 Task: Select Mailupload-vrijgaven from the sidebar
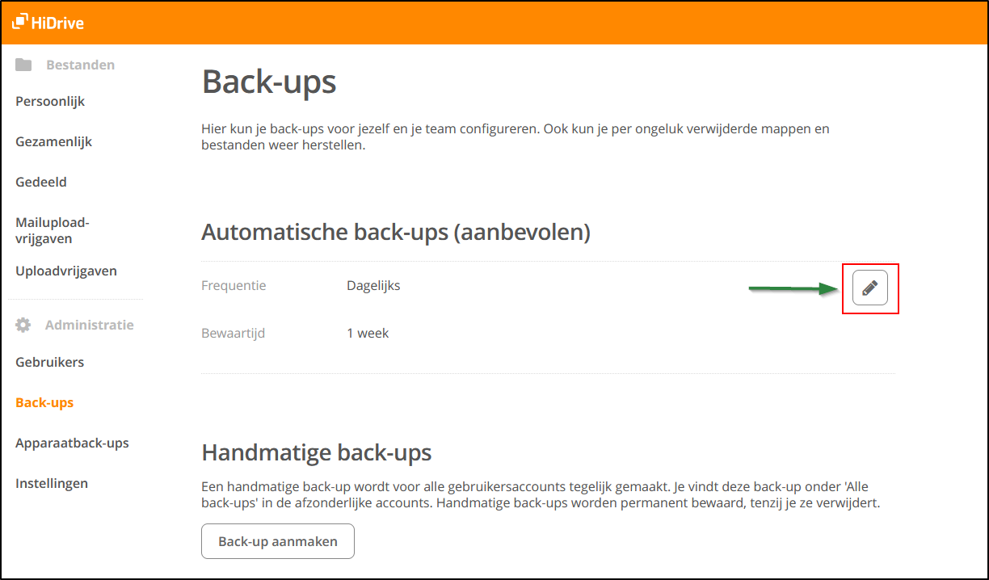[x=52, y=230]
